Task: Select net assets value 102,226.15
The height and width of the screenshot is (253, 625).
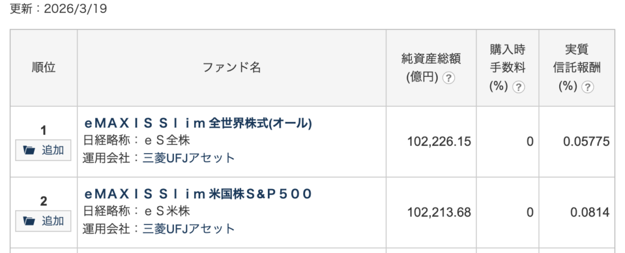Action: coord(439,141)
